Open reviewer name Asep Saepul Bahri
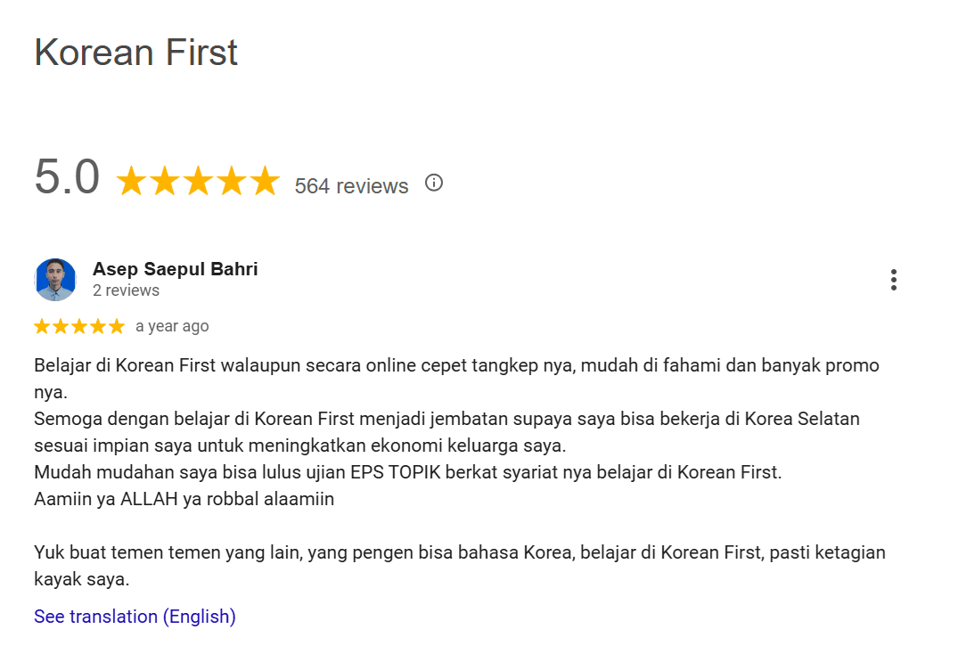The height and width of the screenshot is (662, 958). pos(175,269)
